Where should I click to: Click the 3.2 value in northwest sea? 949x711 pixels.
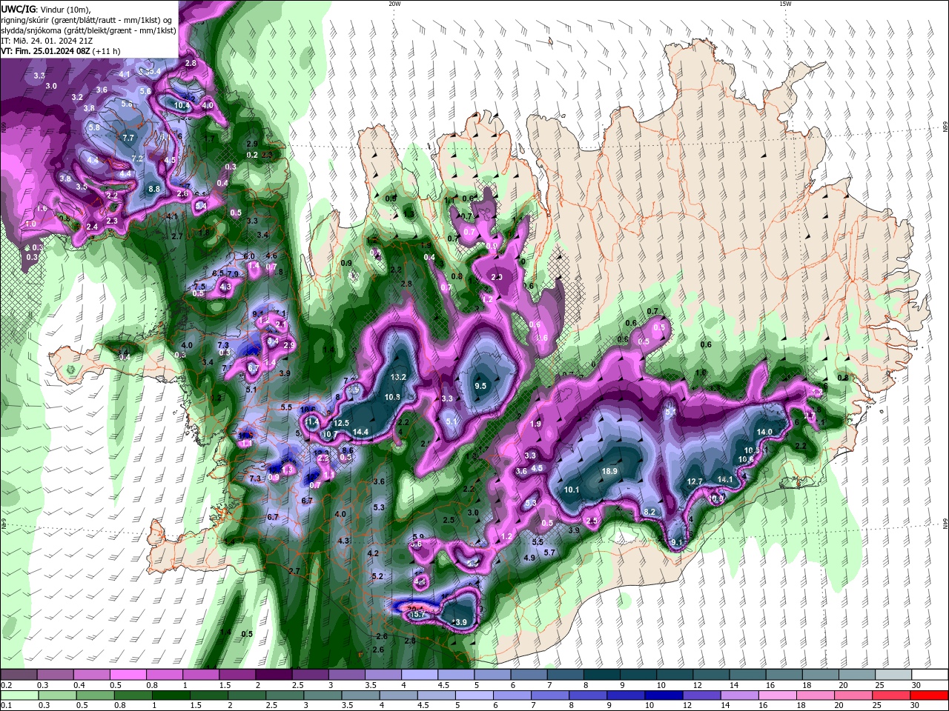(77, 97)
